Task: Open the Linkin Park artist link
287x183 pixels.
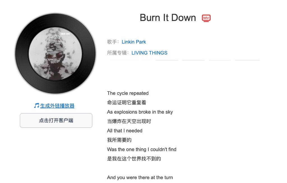Action: coord(134,42)
